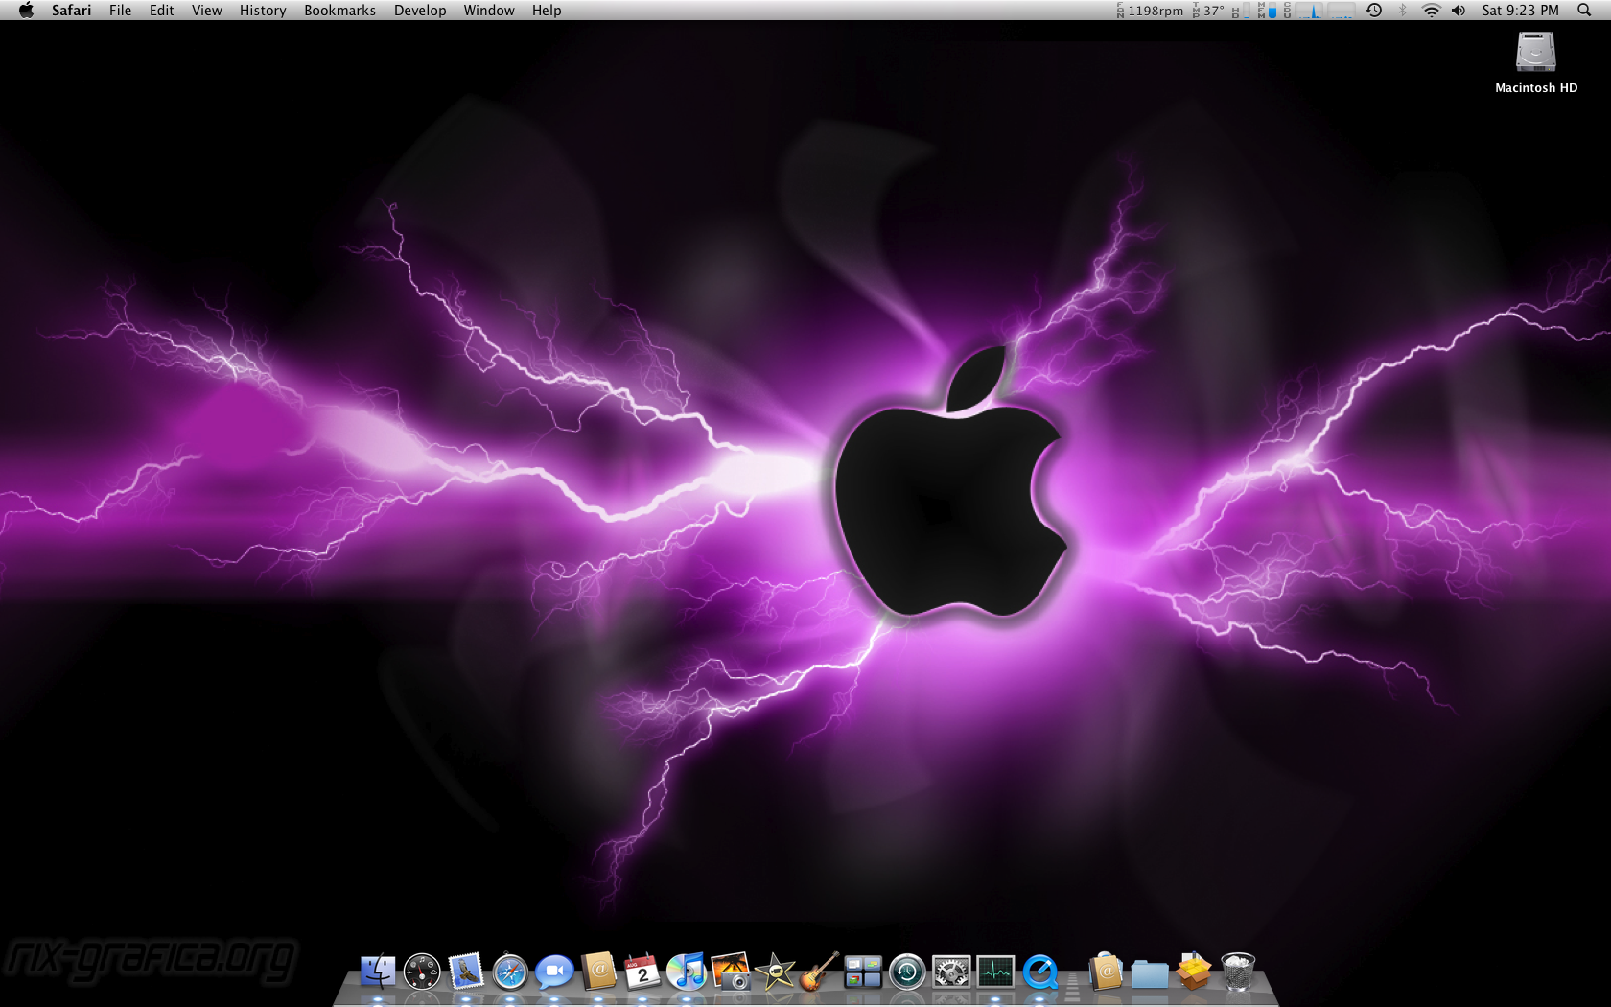Open the History menu
Screen dimensions: 1611x1007
click(x=263, y=11)
